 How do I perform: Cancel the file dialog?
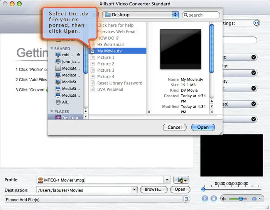pyautogui.click(x=174, y=127)
